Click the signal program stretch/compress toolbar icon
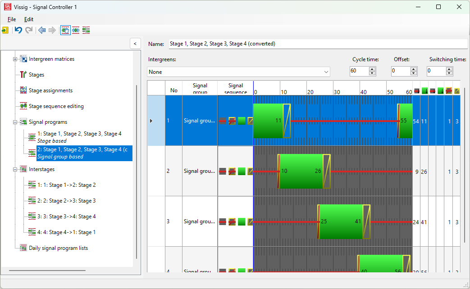This screenshot has height=289, width=470. [x=76, y=30]
